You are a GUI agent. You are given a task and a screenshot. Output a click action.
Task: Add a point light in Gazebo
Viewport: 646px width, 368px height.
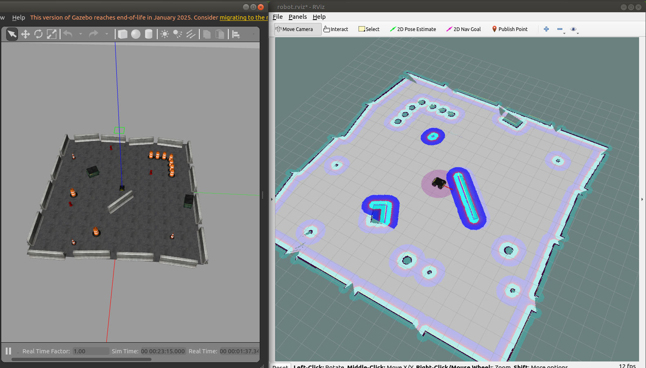tap(165, 34)
